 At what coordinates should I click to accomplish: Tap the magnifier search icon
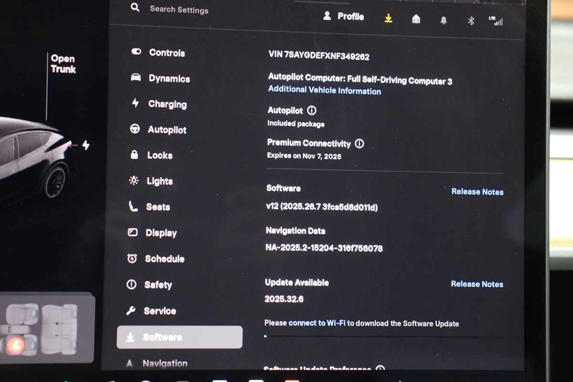point(135,8)
